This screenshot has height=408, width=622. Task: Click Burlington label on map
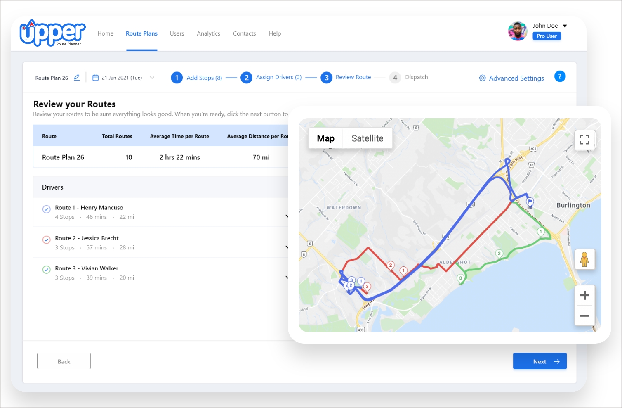tap(573, 205)
